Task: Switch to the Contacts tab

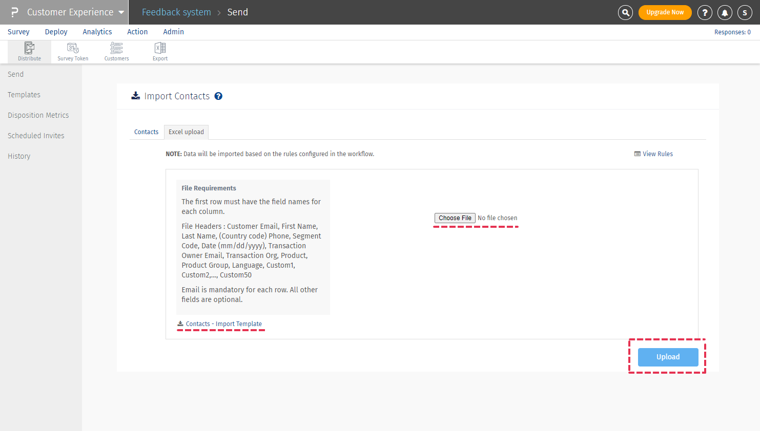Action: pyautogui.click(x=147, y=132)
